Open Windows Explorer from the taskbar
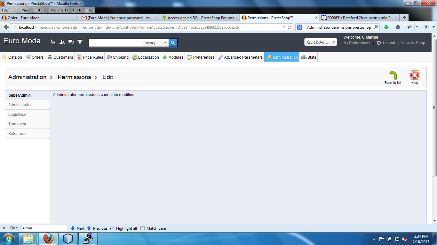Screen dimensions: 437x245 click(28, 239)
